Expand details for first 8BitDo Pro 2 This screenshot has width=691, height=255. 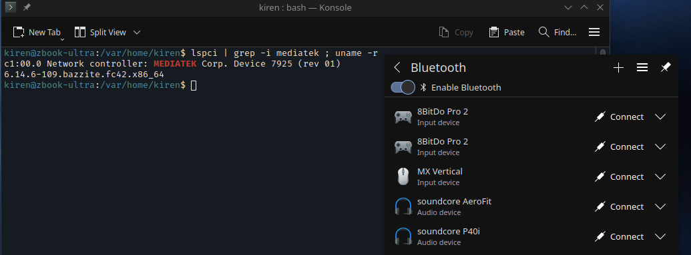(660, 117)
